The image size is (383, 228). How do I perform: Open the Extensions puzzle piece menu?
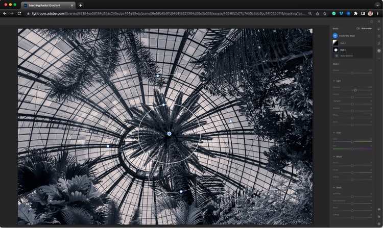[x=355, y=13]
